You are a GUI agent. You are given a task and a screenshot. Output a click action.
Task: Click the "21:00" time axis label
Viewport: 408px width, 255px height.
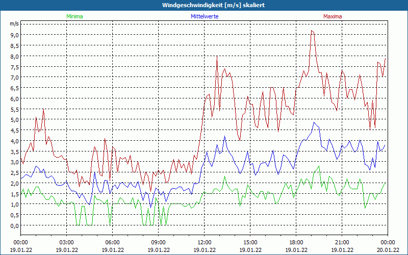342,243
